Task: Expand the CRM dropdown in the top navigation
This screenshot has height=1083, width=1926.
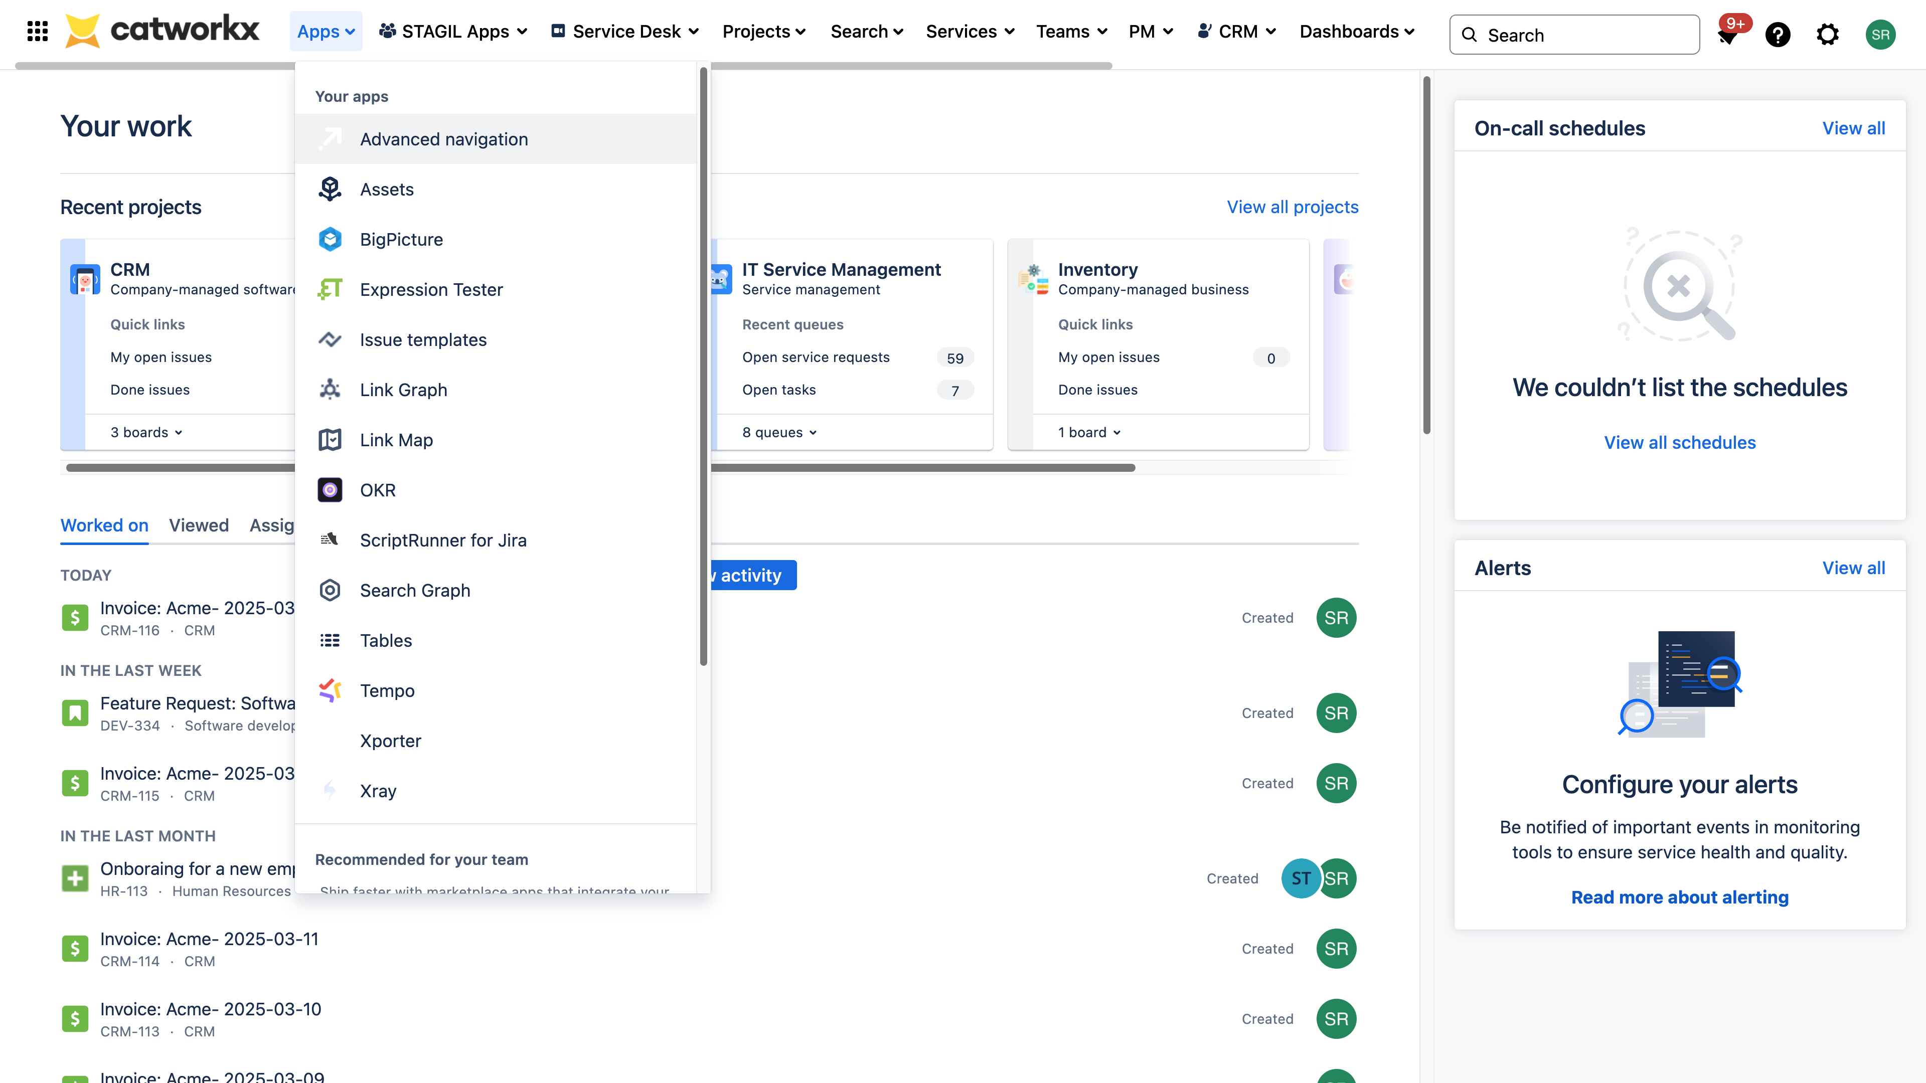Action: 1237,32
